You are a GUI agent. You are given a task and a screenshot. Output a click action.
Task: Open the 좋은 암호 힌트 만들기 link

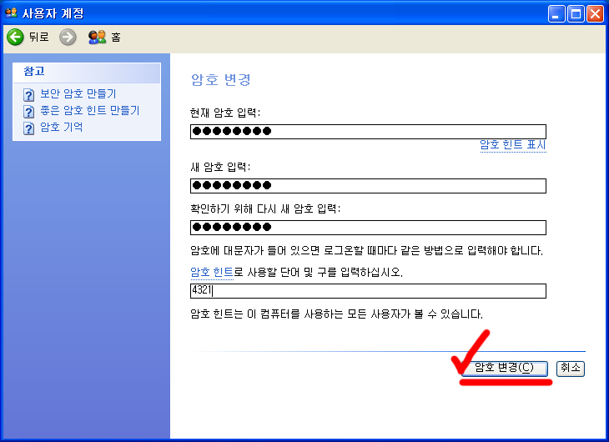point(90,111)
